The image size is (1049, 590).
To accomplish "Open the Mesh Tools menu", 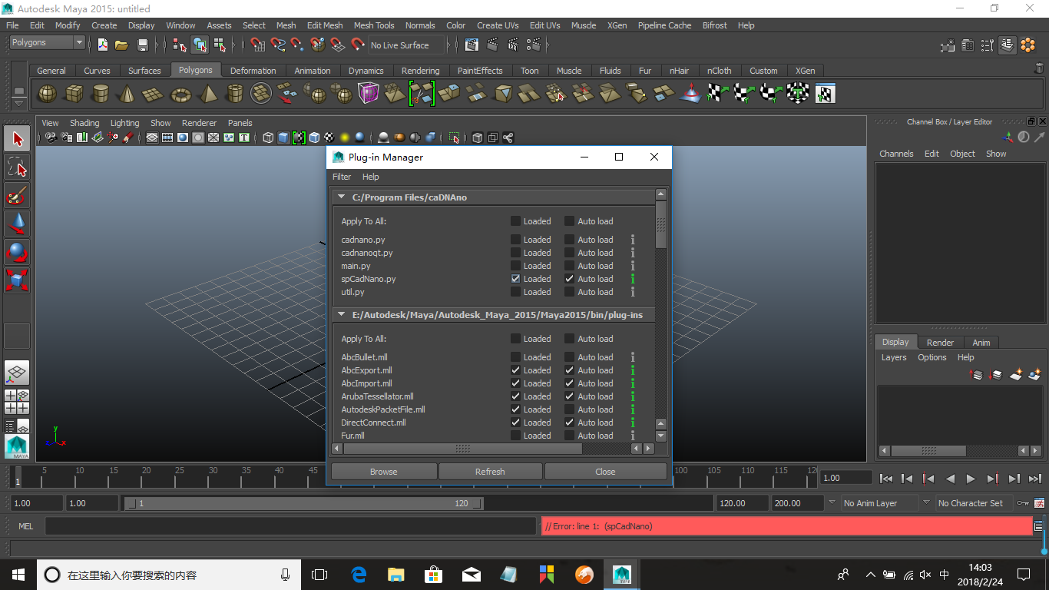I will [374, 25].
